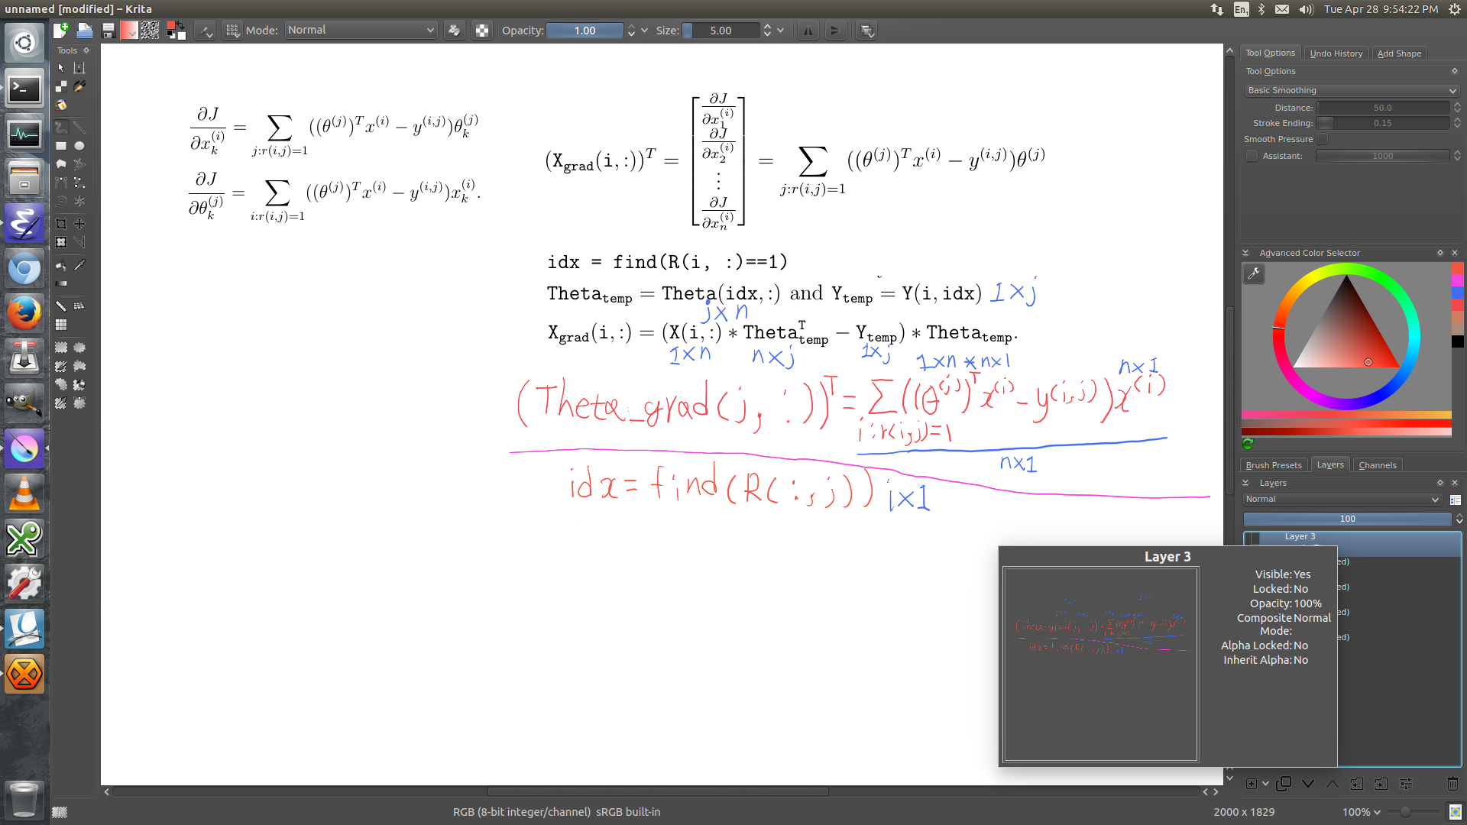Toggle vertical mirror tool
Image resolution: width=1467 pixels, height=825 pixels.
834,31
